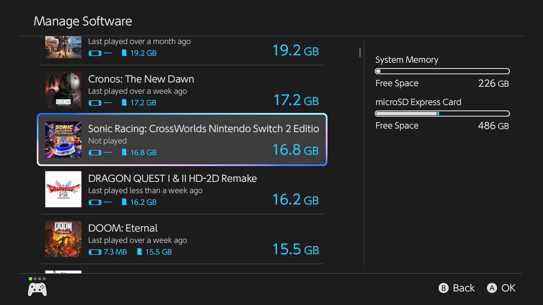
Task: Click console storage icon in Cronos row
Action: point(95,103)
